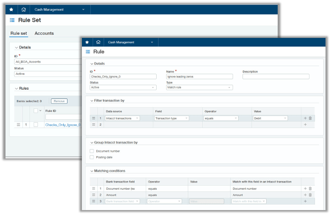Click drag handle of Amount matching row

pyautogui.click(x=93, y=195)
